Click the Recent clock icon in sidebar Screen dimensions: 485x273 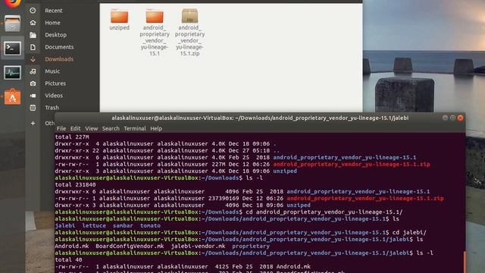click(x=33, y=11)
